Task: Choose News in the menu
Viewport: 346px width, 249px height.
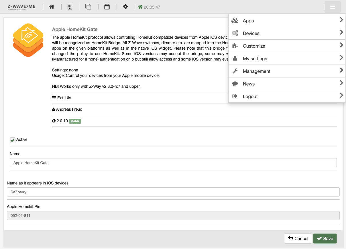Action: [x=287, y=84]
